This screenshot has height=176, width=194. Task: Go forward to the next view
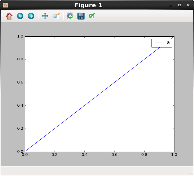tap(31, 16)
